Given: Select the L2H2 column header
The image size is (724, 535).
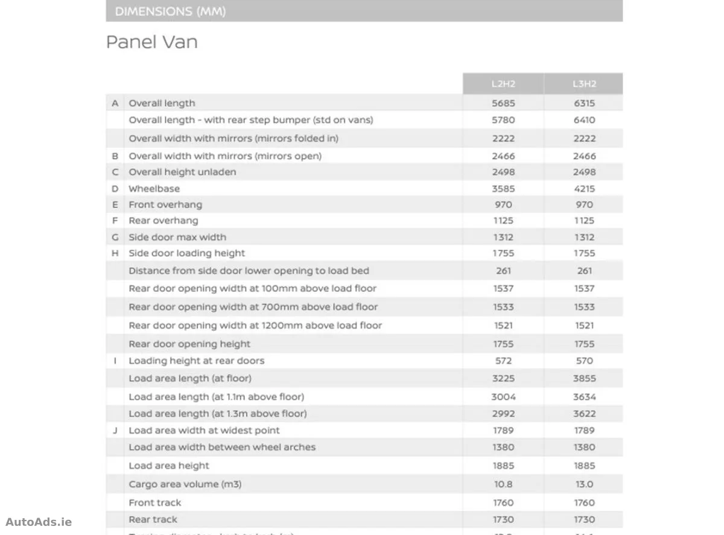Looking at the screenshot, I should [x=503, y=84].
